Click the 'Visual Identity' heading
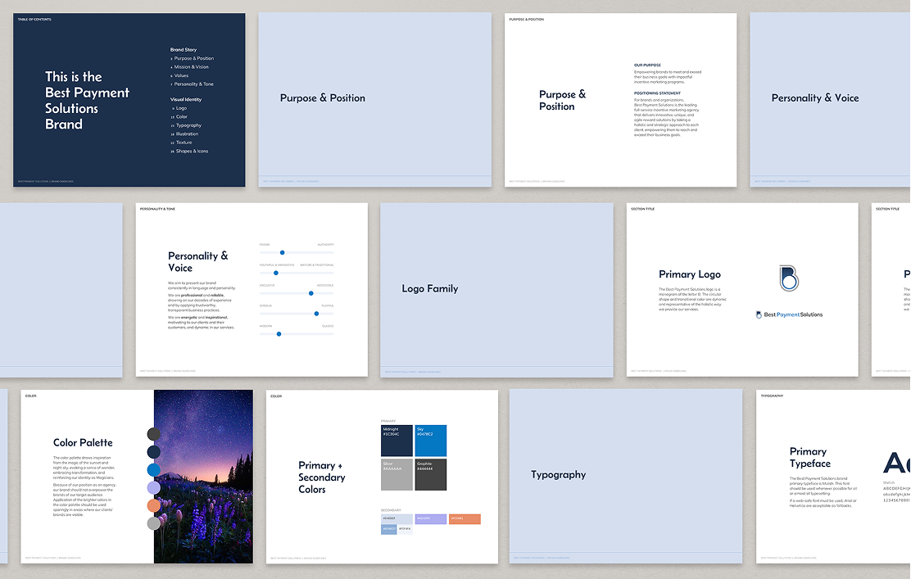Image resolution: width=911 pixels, height=579 pixels. 186,99
